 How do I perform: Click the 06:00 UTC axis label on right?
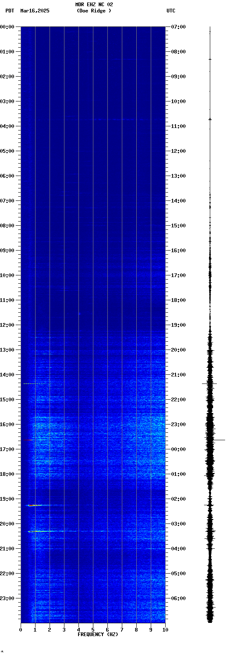coord(178,598)
